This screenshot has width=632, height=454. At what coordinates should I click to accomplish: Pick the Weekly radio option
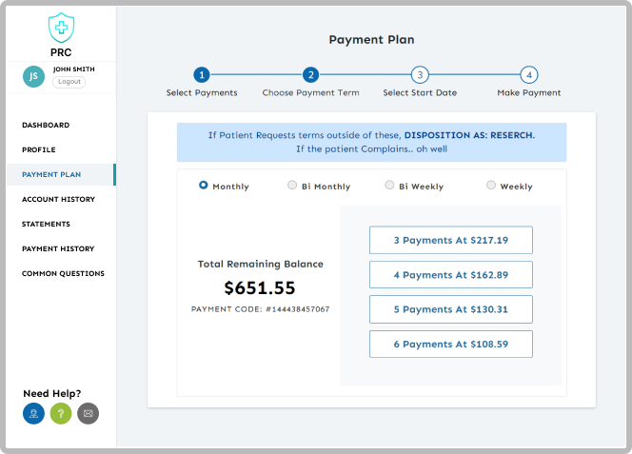click(491, 186)
